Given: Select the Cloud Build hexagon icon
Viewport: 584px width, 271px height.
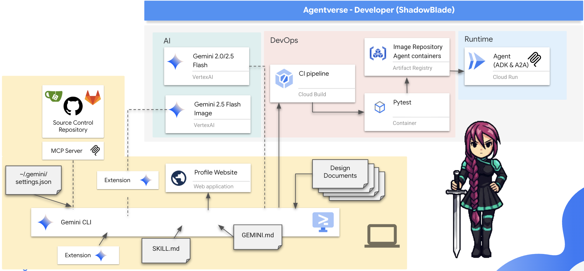Looking at the screenshot, I should tap(284, 79).
